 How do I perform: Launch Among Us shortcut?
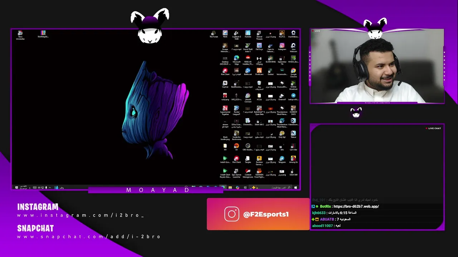(293, 160)
